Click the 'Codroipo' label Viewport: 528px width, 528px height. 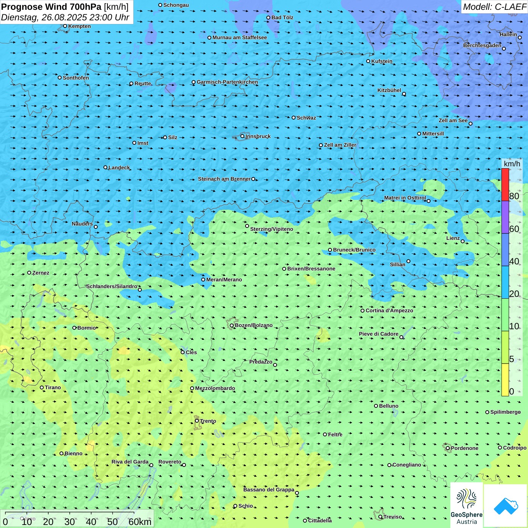515,448
